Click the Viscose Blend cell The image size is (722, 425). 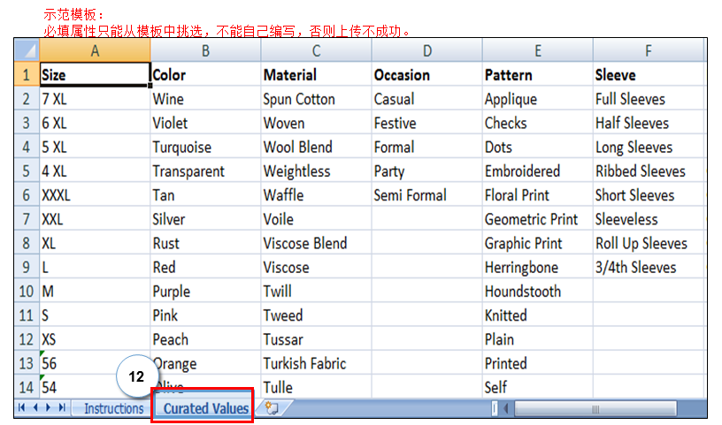tap(317, 243)
